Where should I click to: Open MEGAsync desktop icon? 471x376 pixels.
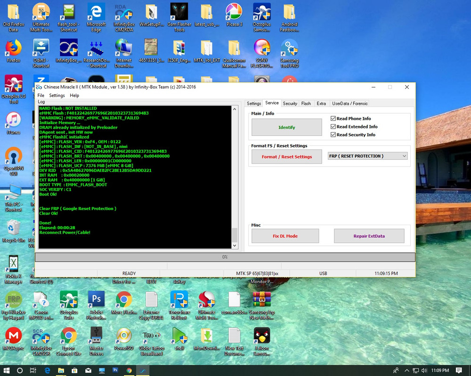14,339
